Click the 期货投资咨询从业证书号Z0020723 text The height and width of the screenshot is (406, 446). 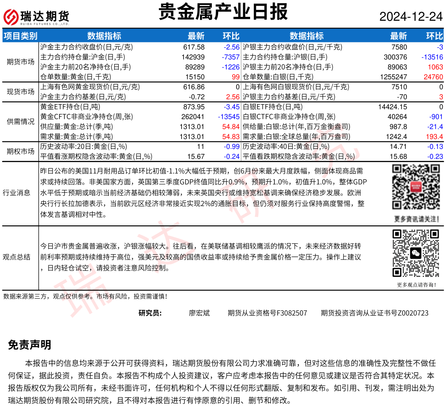(x=375, y=313)
